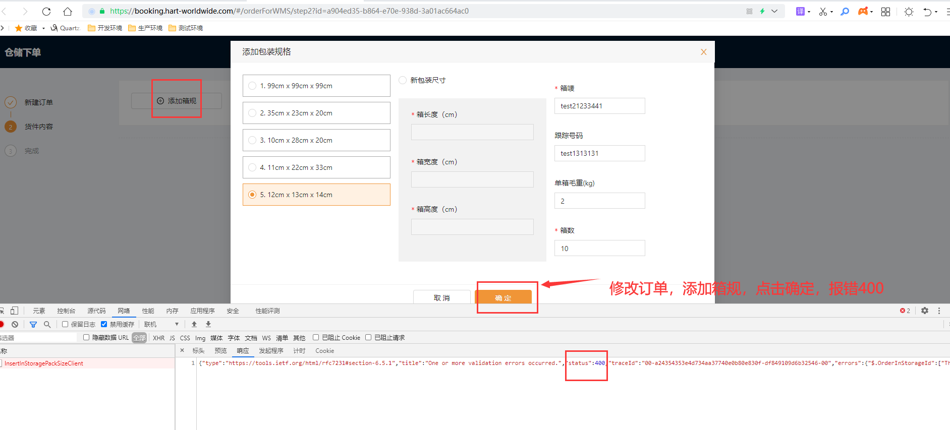The height and width of the screenshot is (430, 950).
Task: Switch to the 控制台 DevTools tab
Action: [x=66, y=311]
